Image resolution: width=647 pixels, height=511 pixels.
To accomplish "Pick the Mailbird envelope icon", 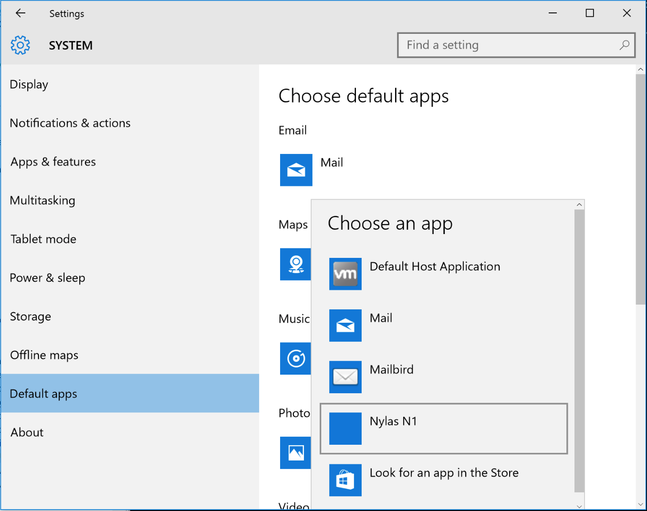I will coord(345,377).
